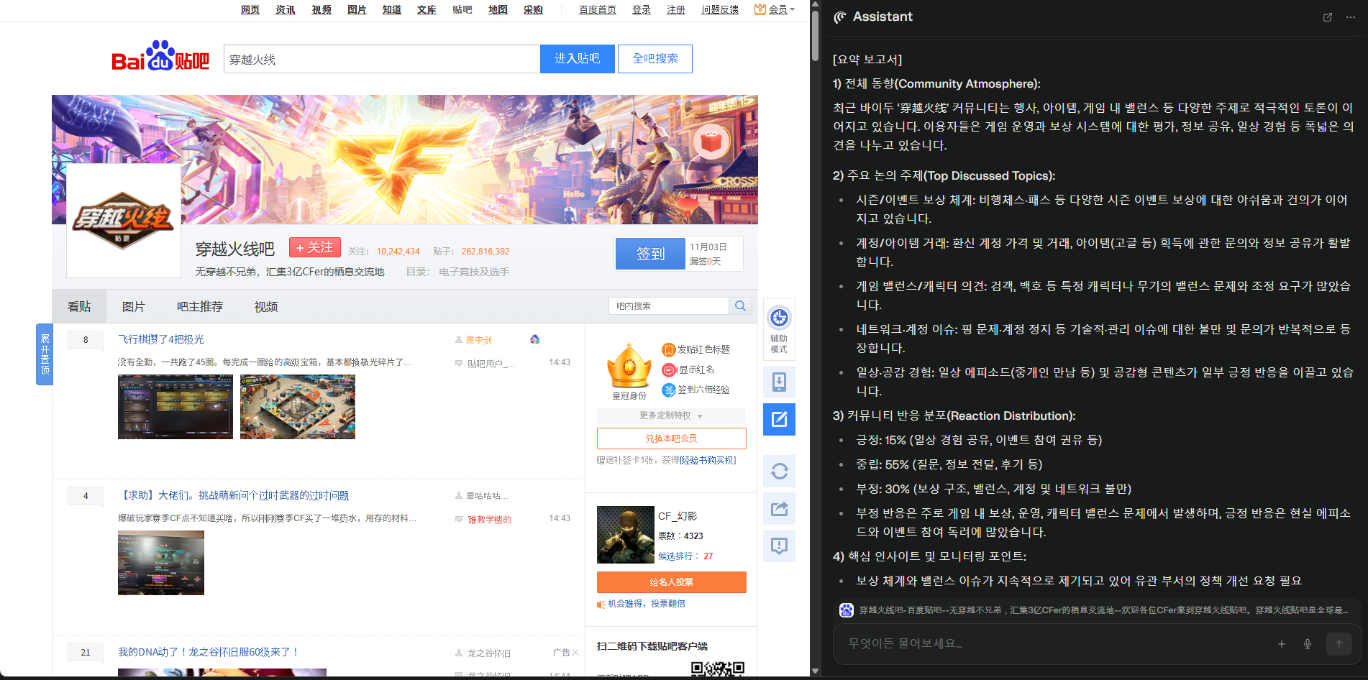Click the plus attach icon in Assistant input
This screenshot has width=1368, height=680.
[1282, 644]
